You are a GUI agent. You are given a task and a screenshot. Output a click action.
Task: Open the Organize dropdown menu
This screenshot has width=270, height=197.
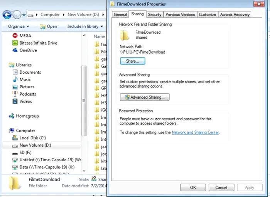pos(19,26)
